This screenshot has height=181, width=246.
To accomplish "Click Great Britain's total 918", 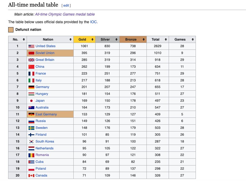I will [158, 60].
